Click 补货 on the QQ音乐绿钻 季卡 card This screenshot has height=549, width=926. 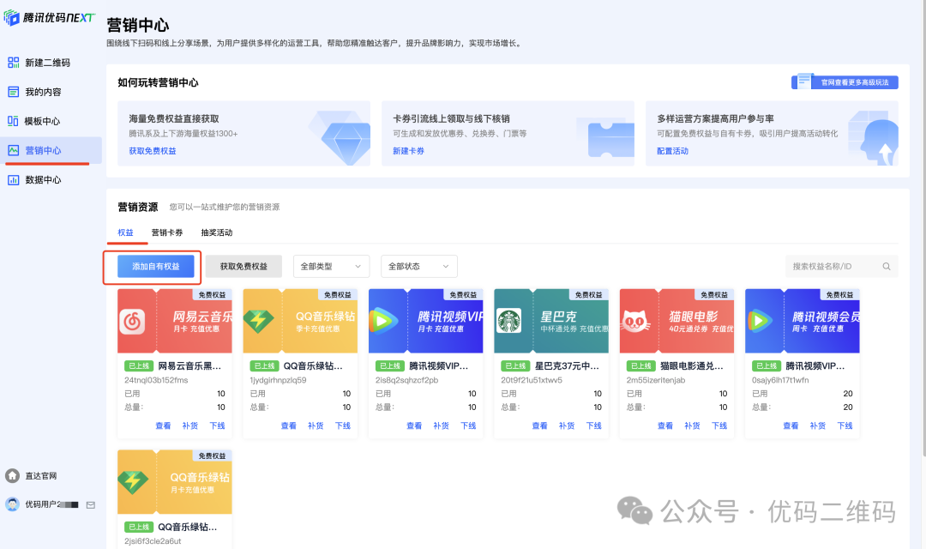pyautogui.click(x=316, y=425)
